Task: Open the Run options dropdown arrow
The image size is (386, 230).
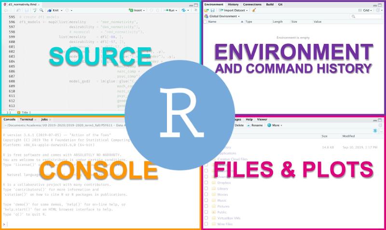Action: (x=176, y=11)
